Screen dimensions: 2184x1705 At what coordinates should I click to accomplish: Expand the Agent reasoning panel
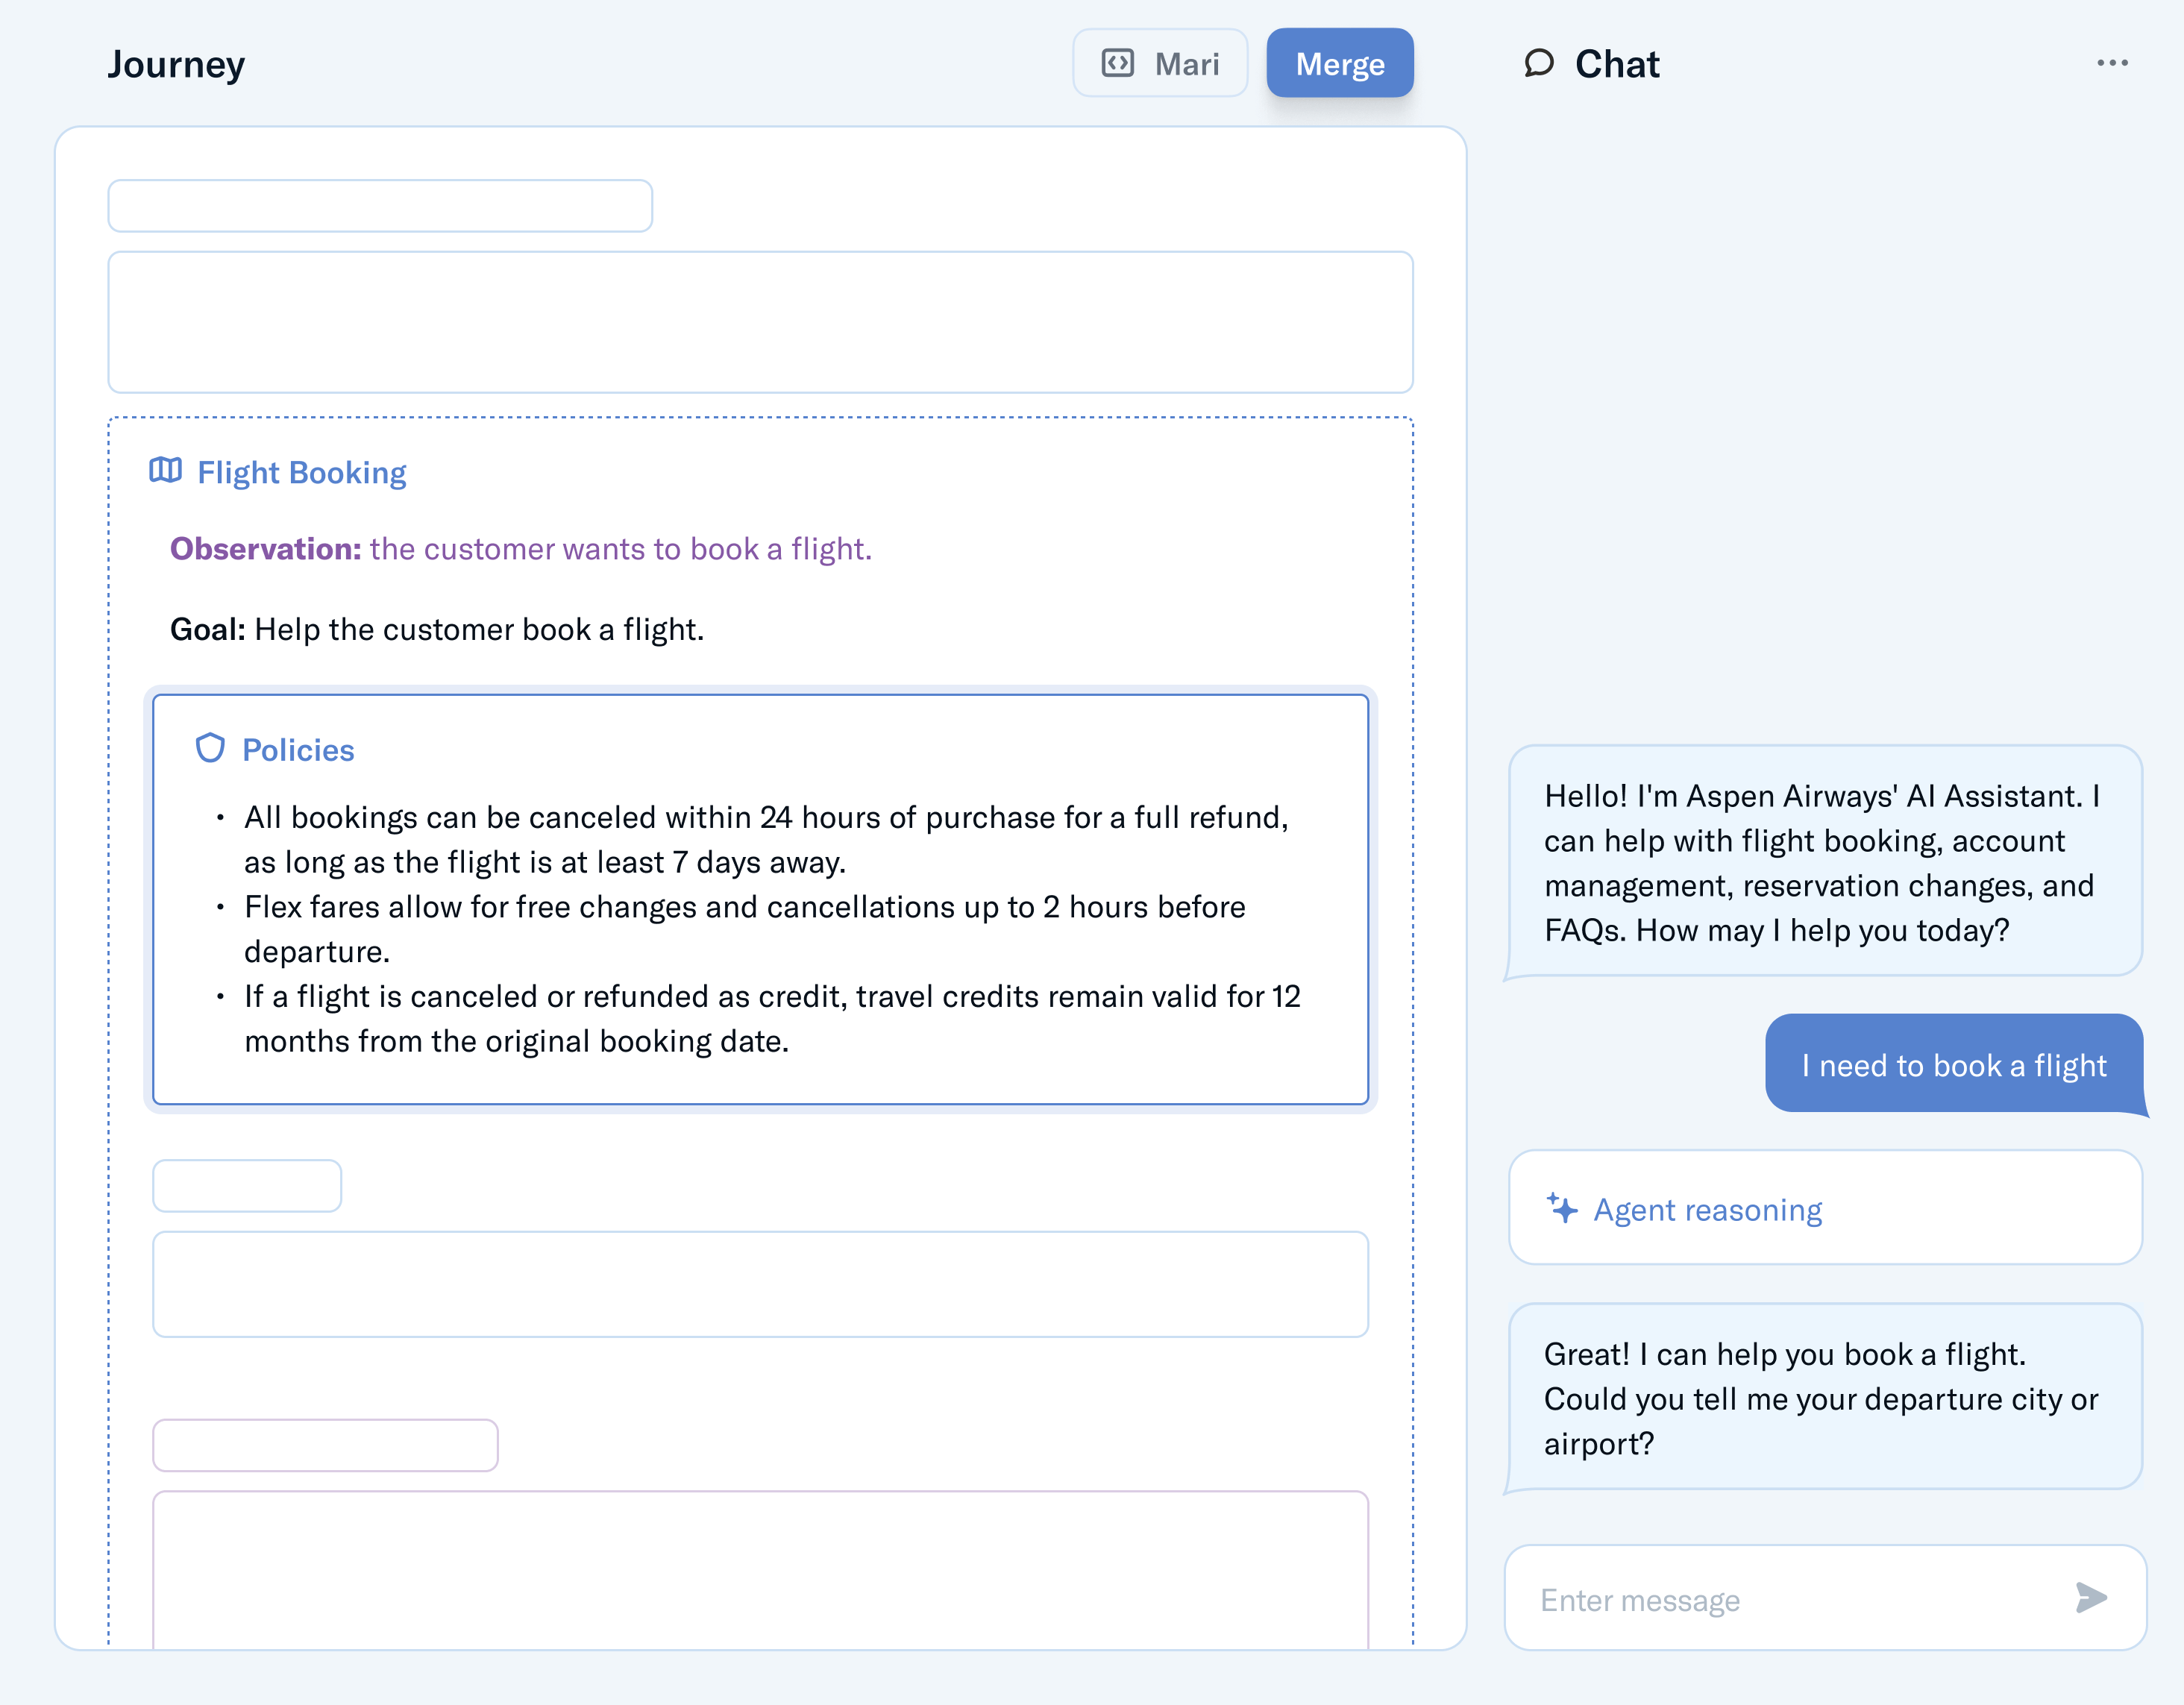point(1824,1208)
